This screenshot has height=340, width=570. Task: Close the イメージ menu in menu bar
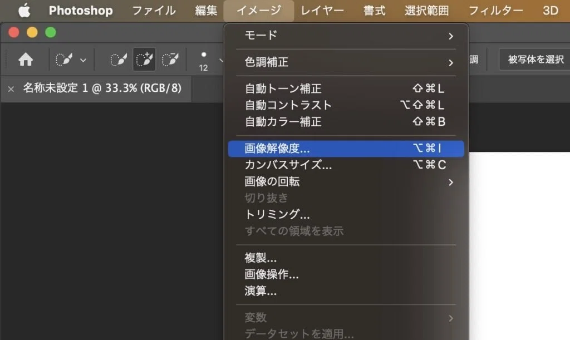tap(258, 11)
